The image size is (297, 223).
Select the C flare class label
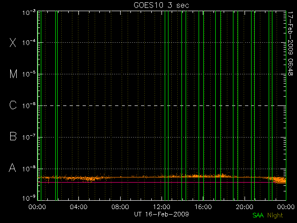(13, 105)
